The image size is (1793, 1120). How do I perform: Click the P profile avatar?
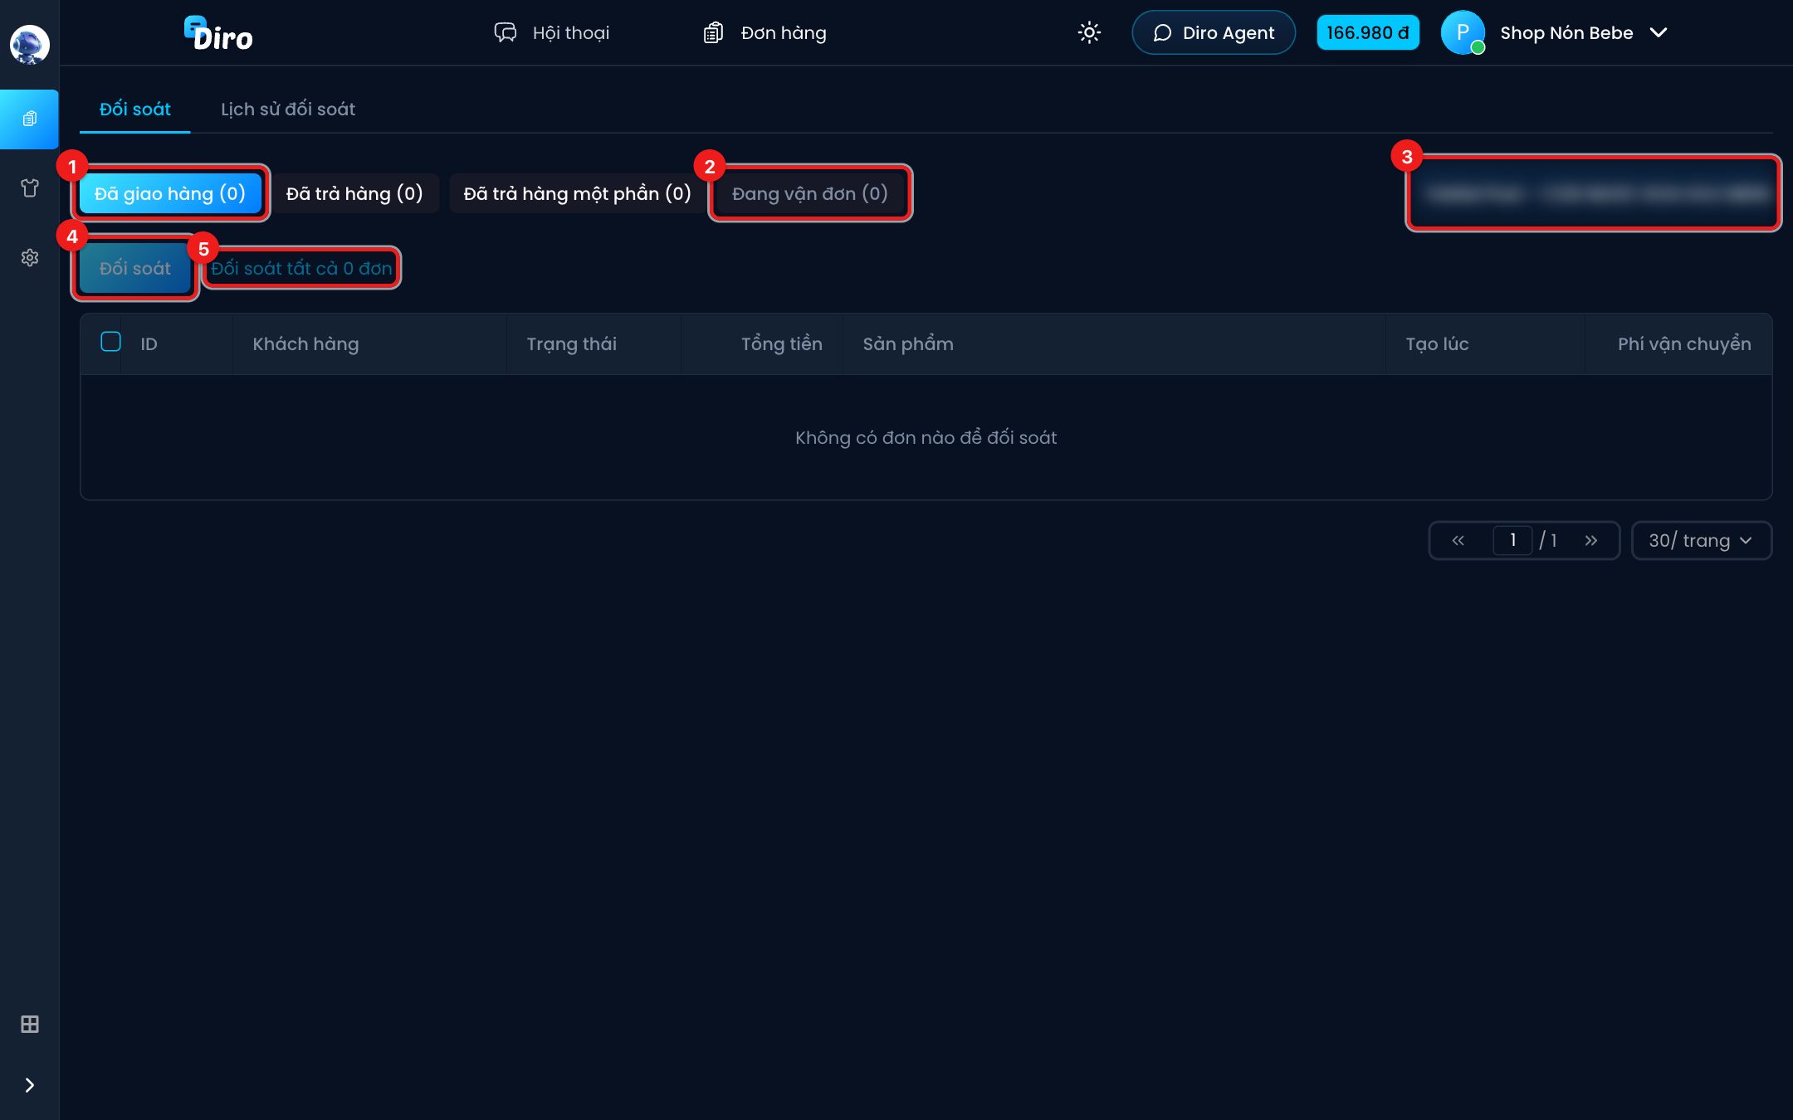click(x=1463, y=32)
